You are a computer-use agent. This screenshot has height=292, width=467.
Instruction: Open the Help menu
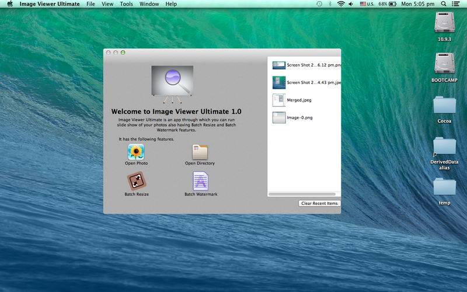(x=171, y=4)
